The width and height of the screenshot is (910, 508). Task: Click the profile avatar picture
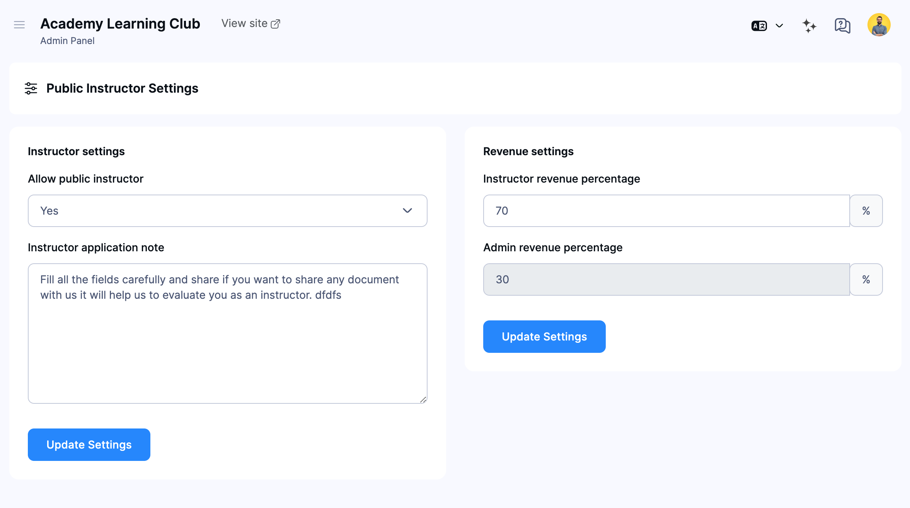click(879, 25)
